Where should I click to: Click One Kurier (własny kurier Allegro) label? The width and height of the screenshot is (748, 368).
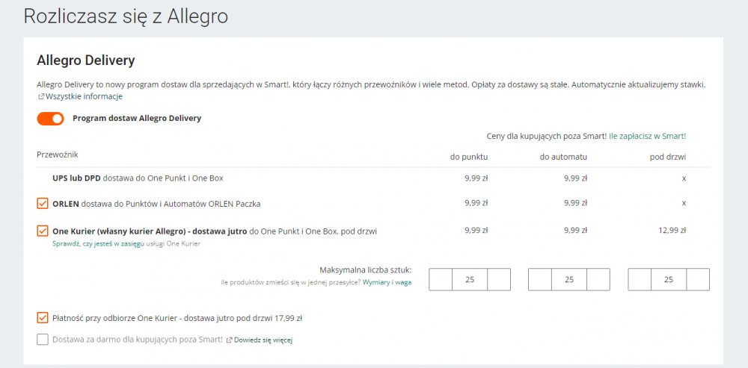[215, 231]
